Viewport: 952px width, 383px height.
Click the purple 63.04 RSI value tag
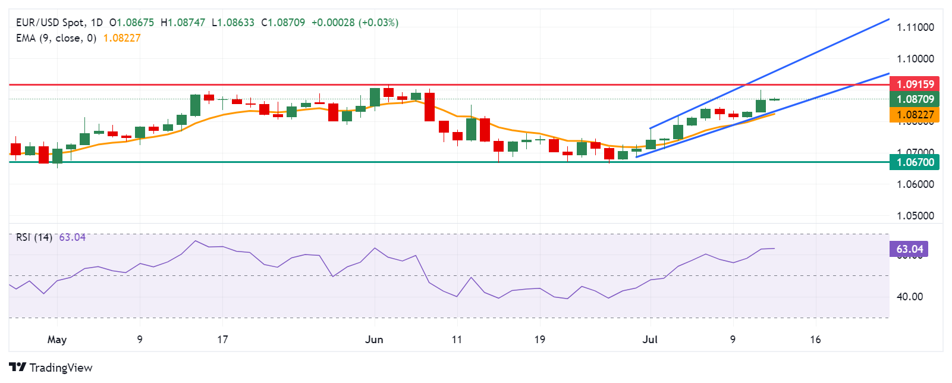pos(909,249)
